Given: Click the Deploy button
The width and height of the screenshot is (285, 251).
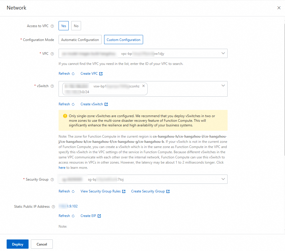Looking at the screenshot, I should click(x=18, y=244).
